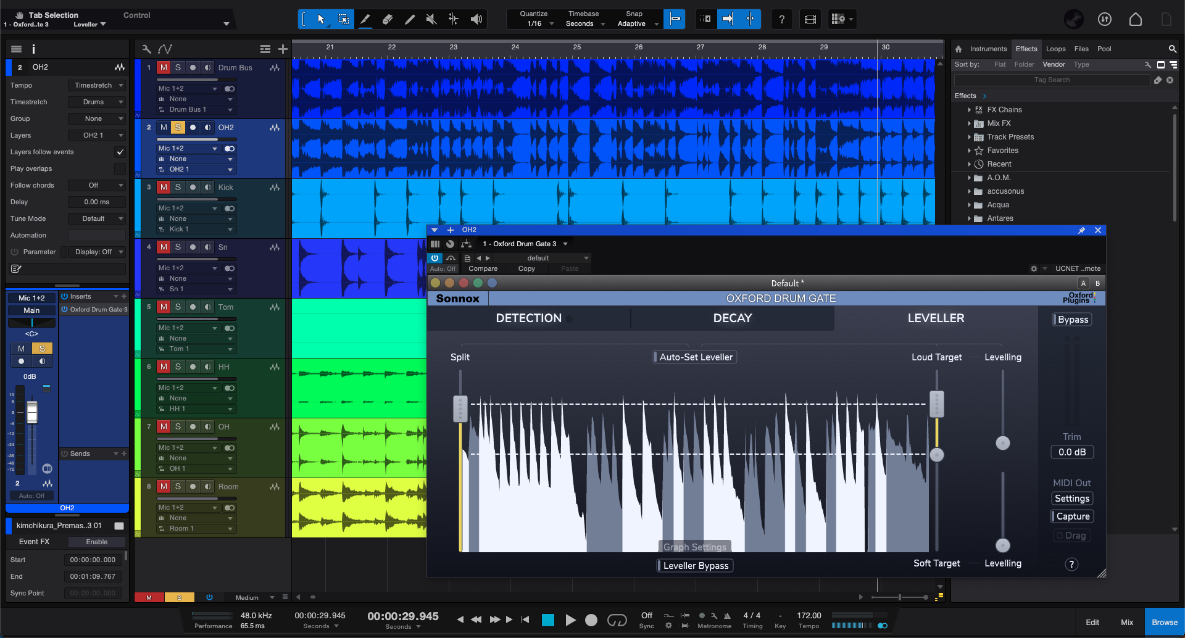Image resolution: width=1185 pixels, height=638 pixels.
Task: Switch to the Loops browser tab
Action: point(1055,49)
